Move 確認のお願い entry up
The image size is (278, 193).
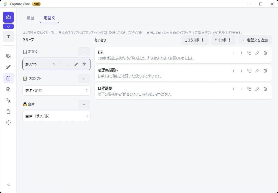click(x=233, y=71)
